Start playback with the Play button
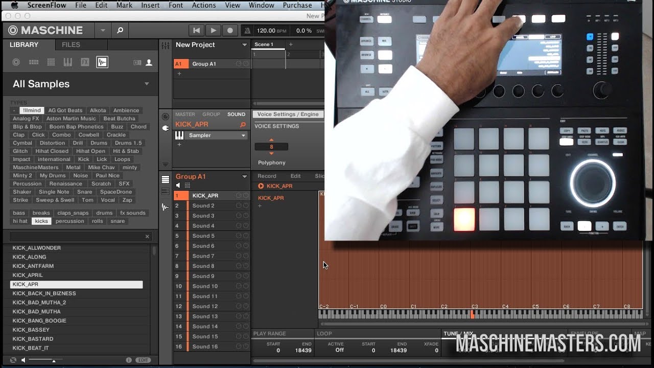 point(213,31)
